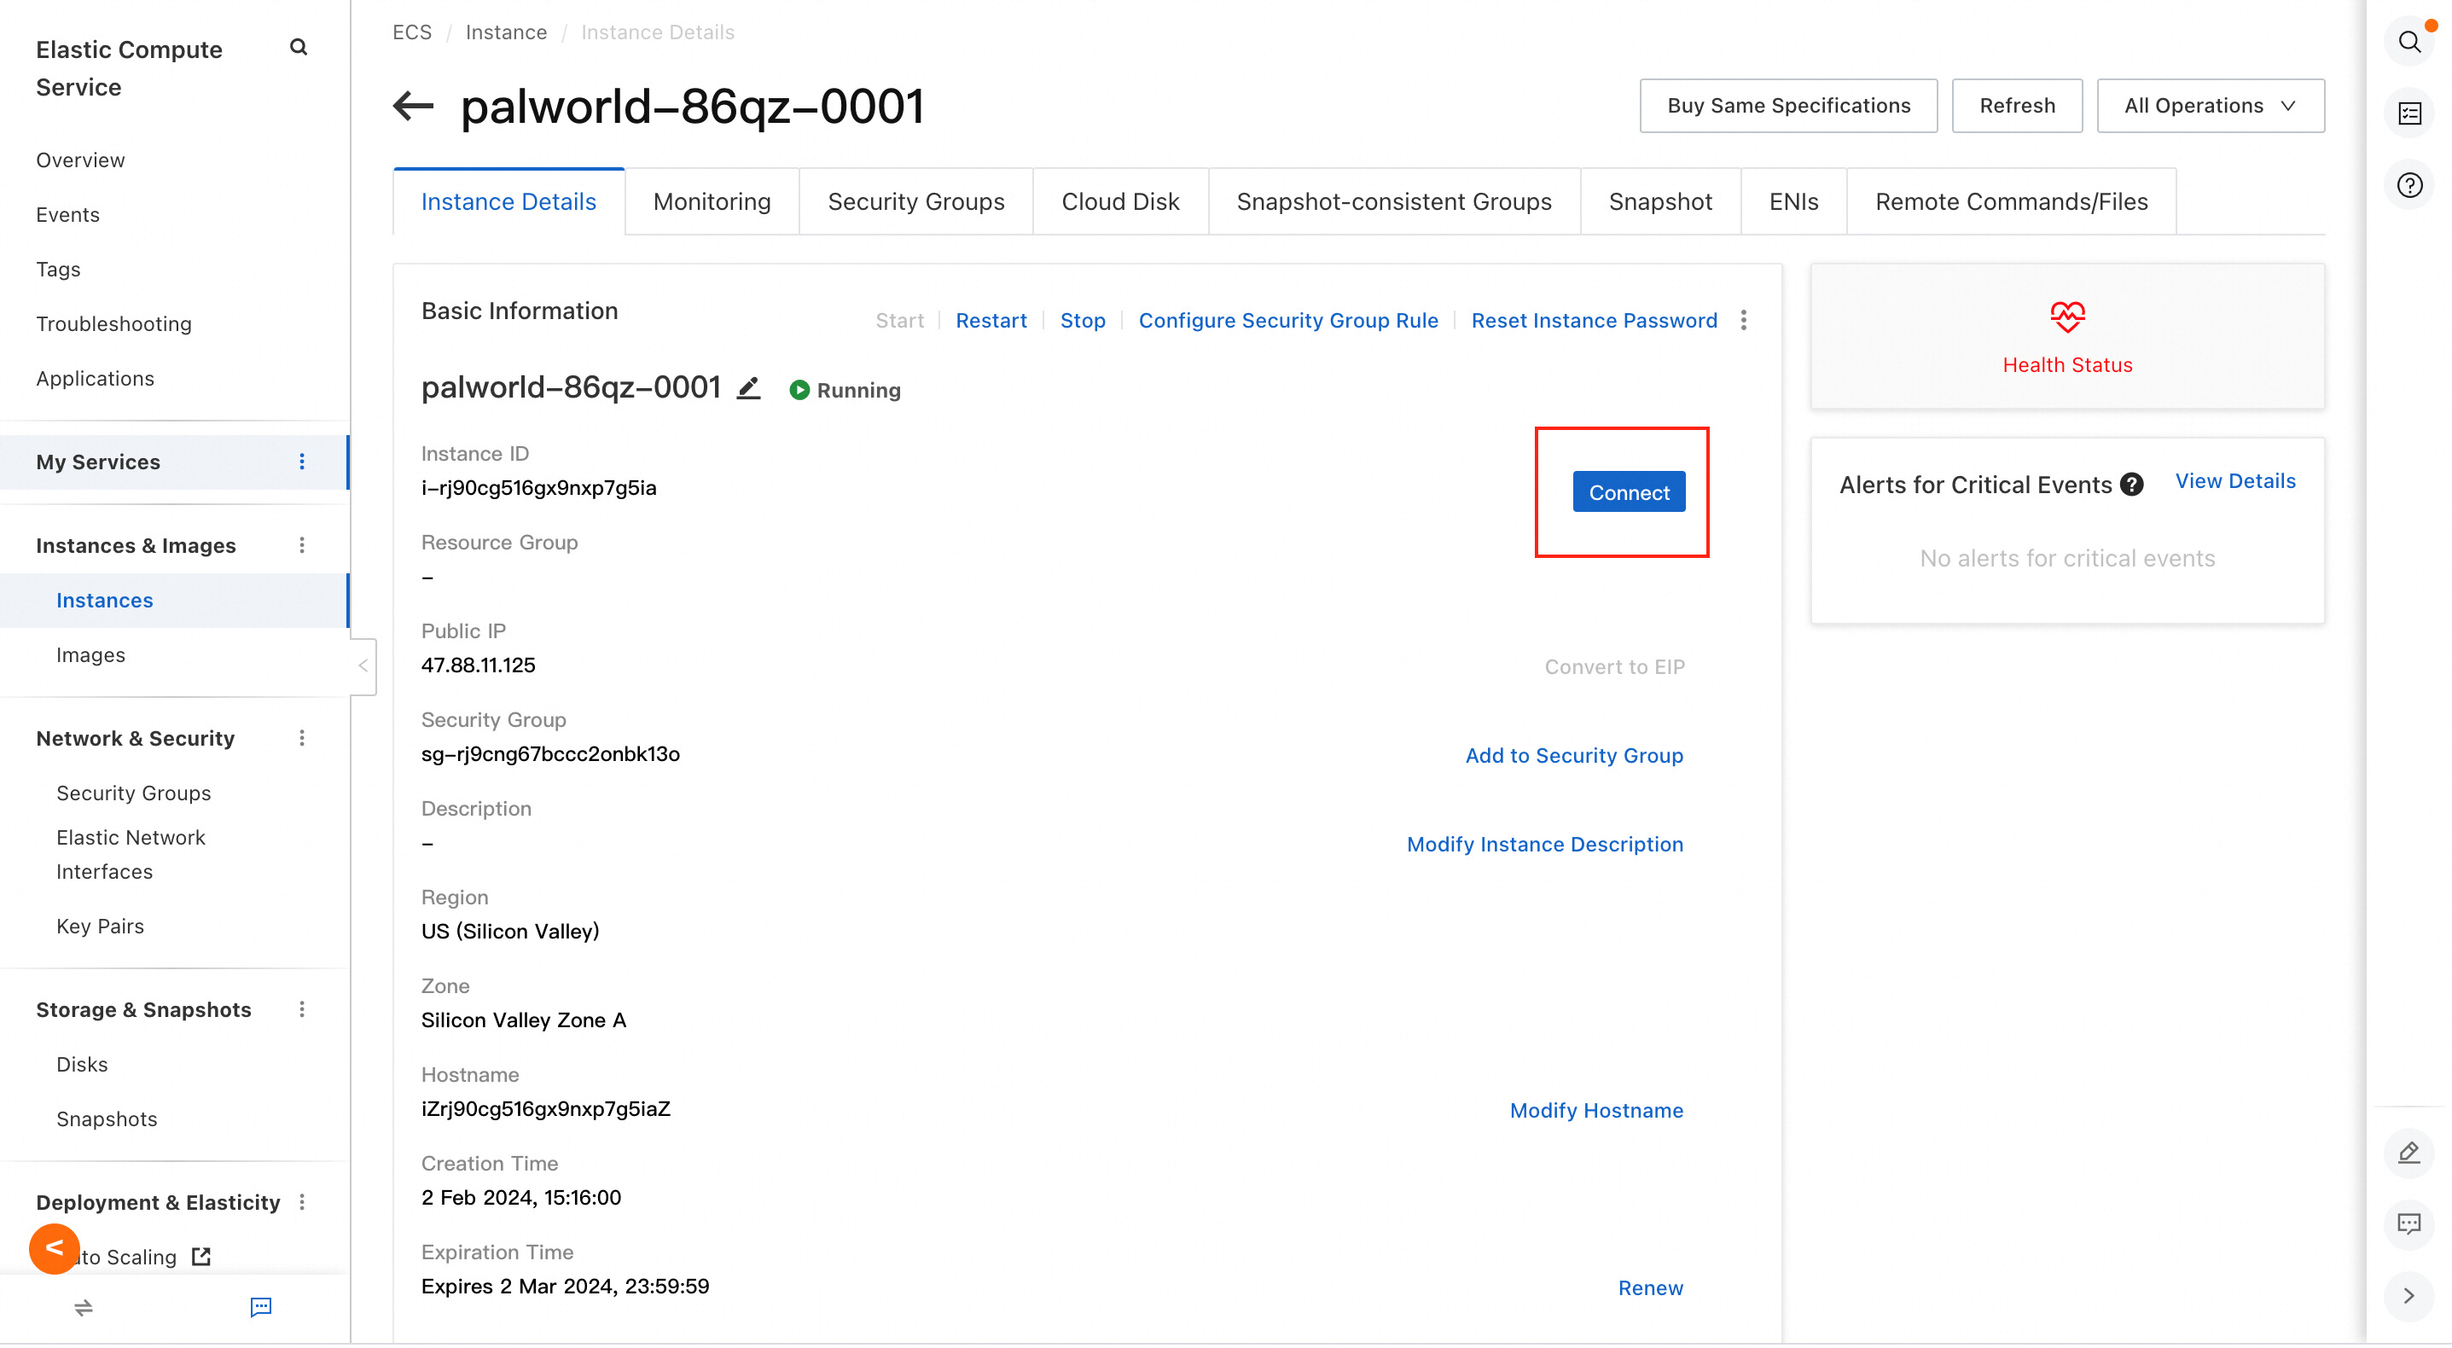Open Overview in the sidebar

tap(81, 160)
